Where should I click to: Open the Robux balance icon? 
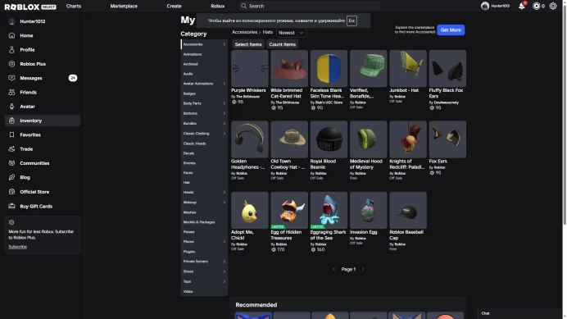click(536, 6)
